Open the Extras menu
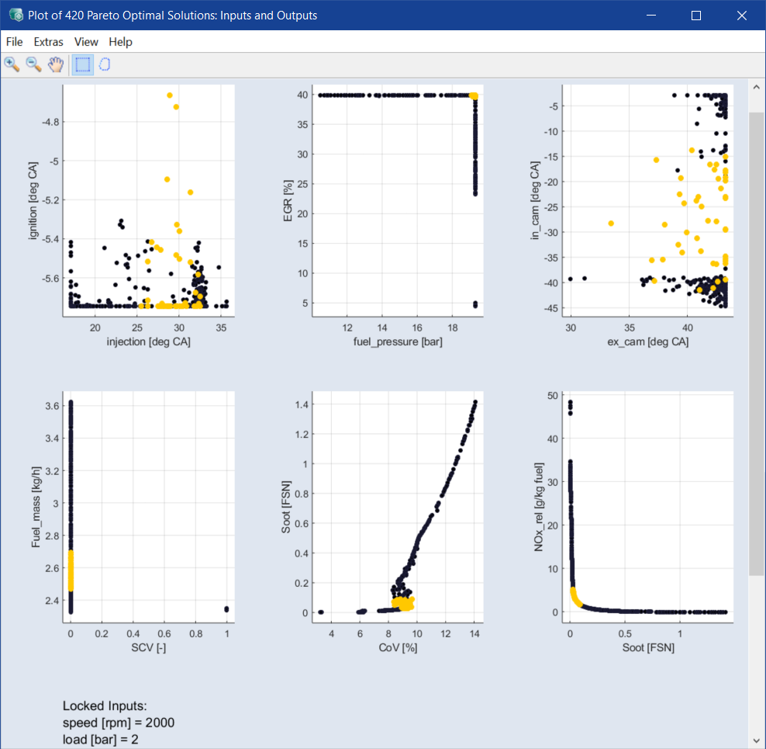The width and height of the screenshot is (766, 749). (x=49, y=42)
